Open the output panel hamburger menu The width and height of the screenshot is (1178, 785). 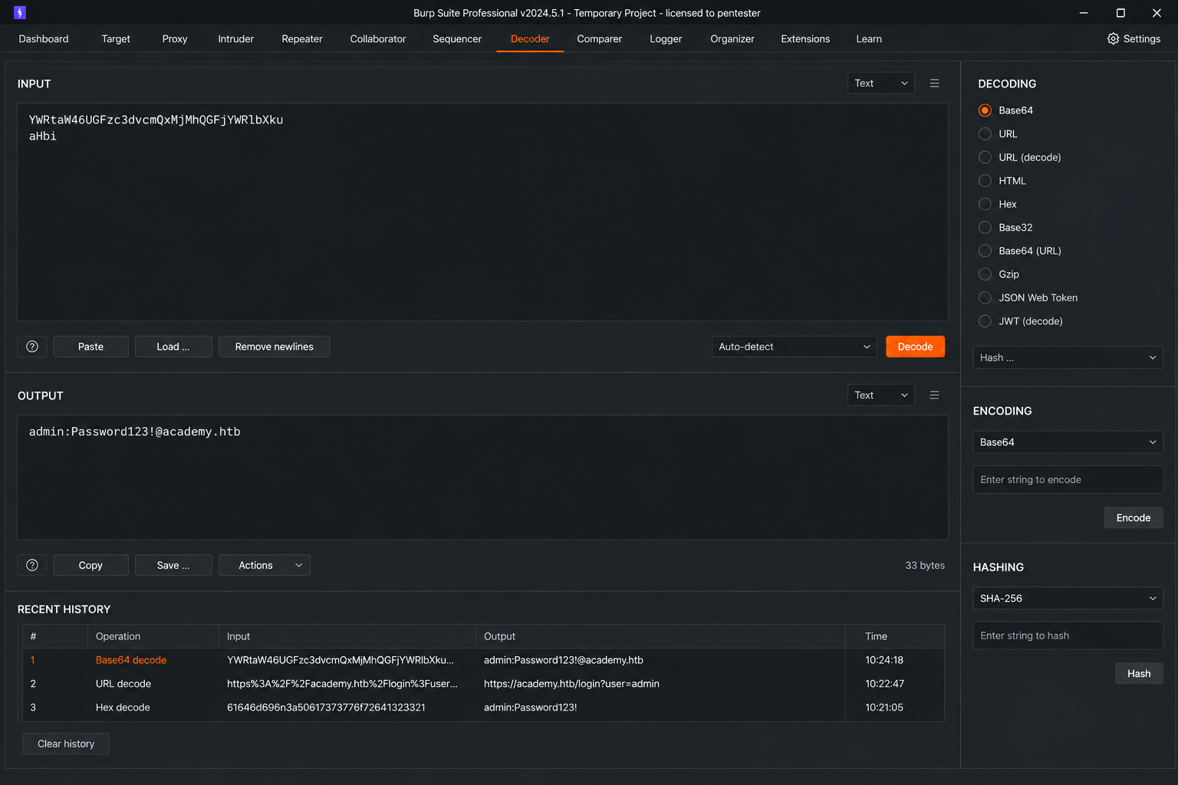coord(934,396)
